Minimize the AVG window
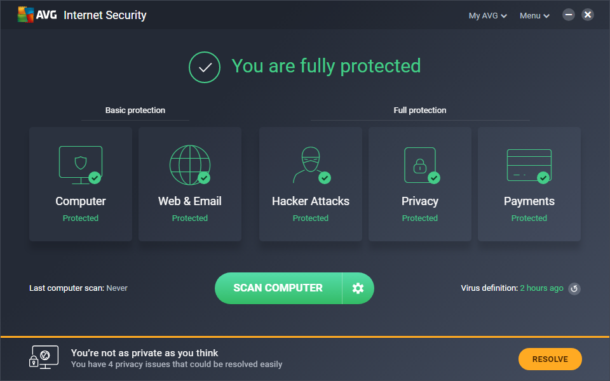The width and height of the screenshot is (610, 381). tap(569, 15)
